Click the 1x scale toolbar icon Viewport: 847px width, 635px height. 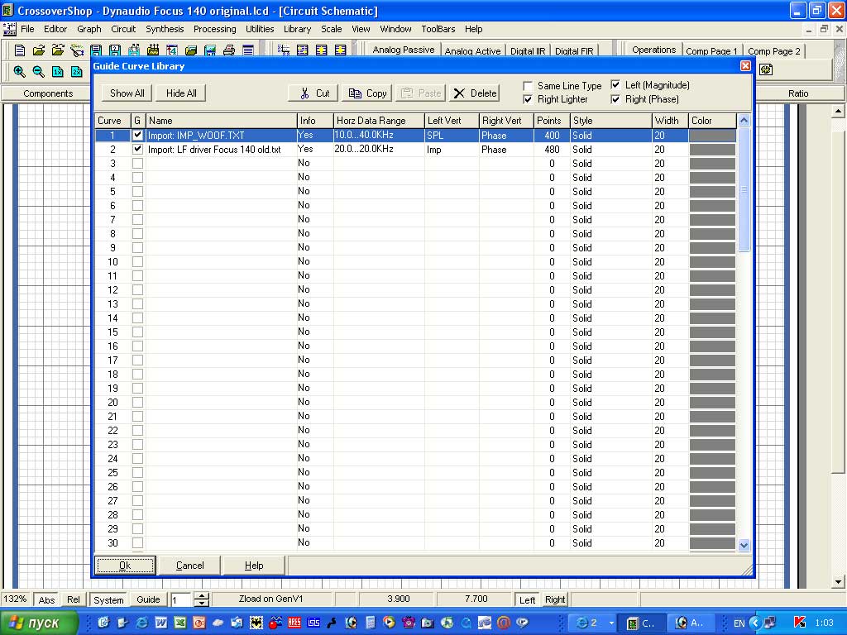pos(58,71)
